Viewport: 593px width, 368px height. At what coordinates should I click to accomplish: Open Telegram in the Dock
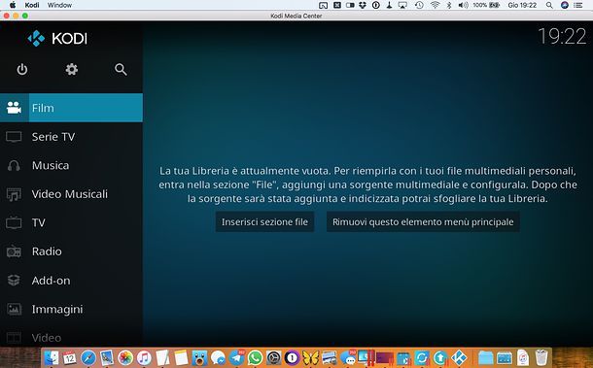(x=237, y=357)
